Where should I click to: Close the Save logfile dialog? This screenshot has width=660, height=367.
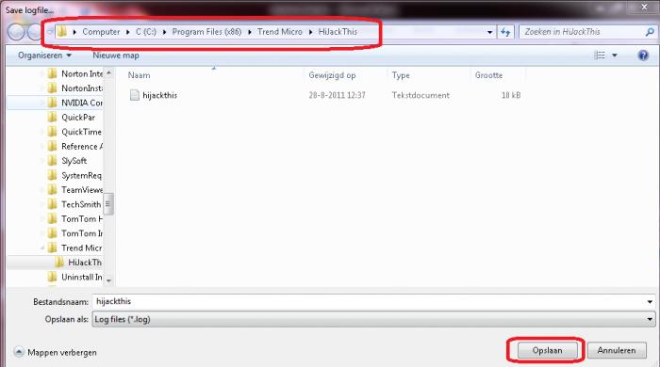coord(644,7)
